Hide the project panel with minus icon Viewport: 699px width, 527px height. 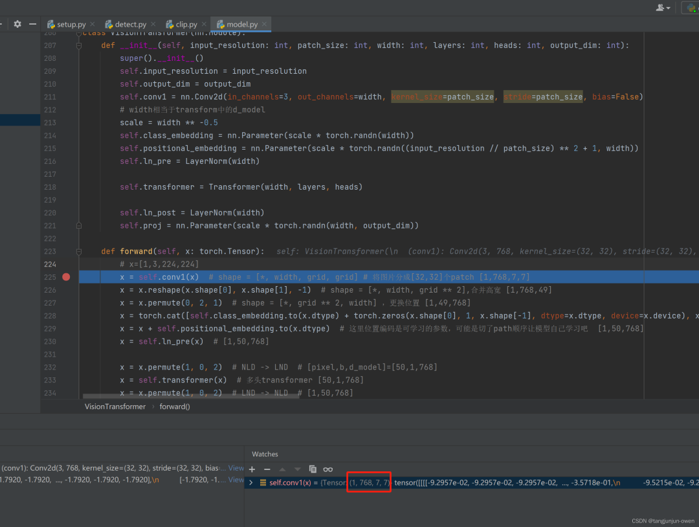[32, 24]
